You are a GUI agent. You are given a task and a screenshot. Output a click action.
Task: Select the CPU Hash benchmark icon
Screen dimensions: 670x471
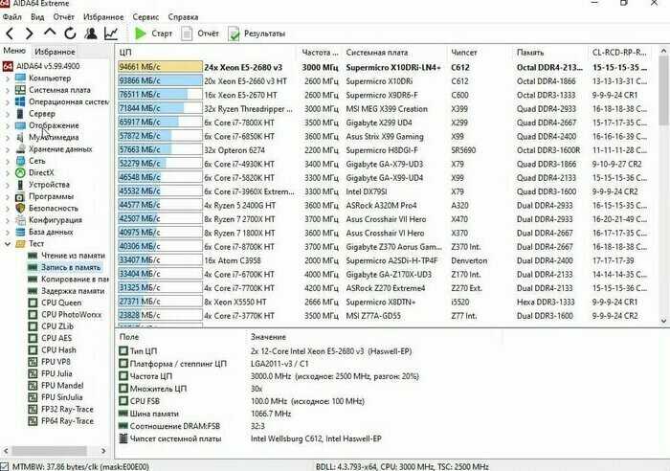click(x=33, y=350)
